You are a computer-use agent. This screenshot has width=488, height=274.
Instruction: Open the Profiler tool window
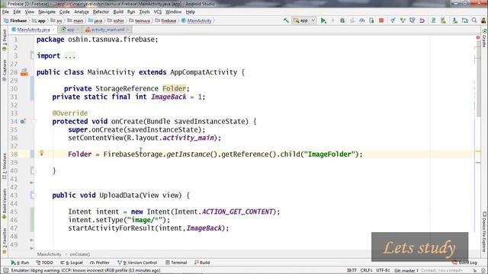pyautogui.click(x=100, y=263)
